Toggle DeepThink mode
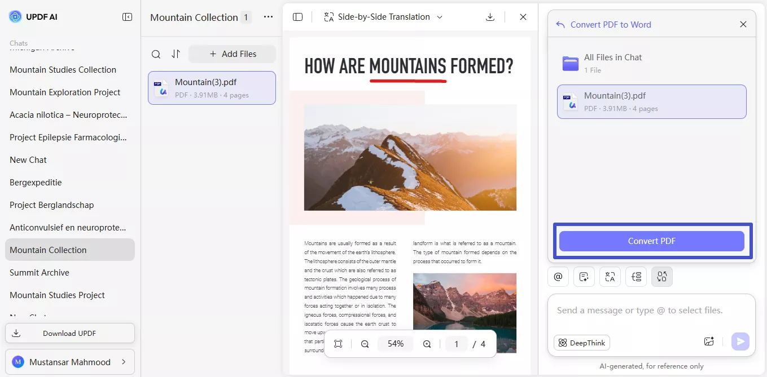 [581, 343]
